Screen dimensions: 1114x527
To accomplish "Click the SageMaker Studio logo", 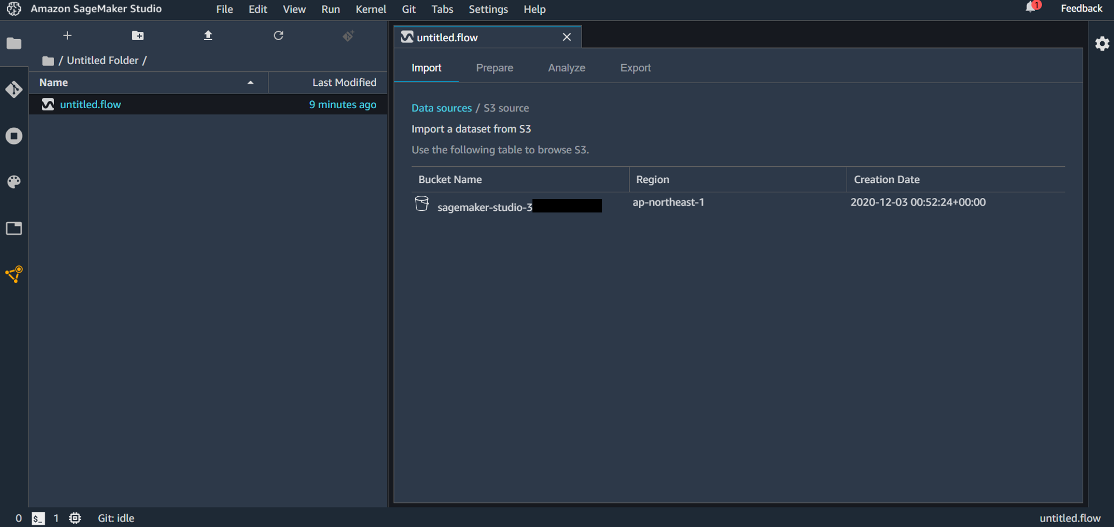I will (14, 8).
